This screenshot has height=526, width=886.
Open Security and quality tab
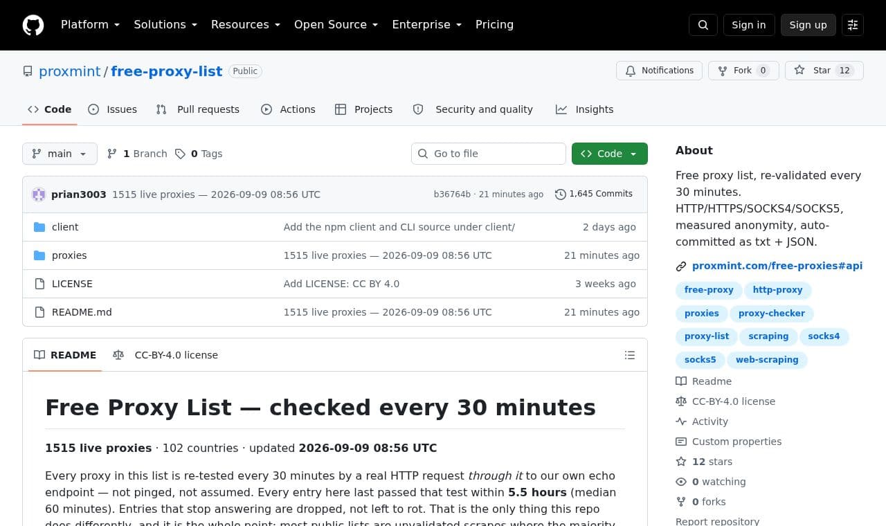(x=473, y=109)
